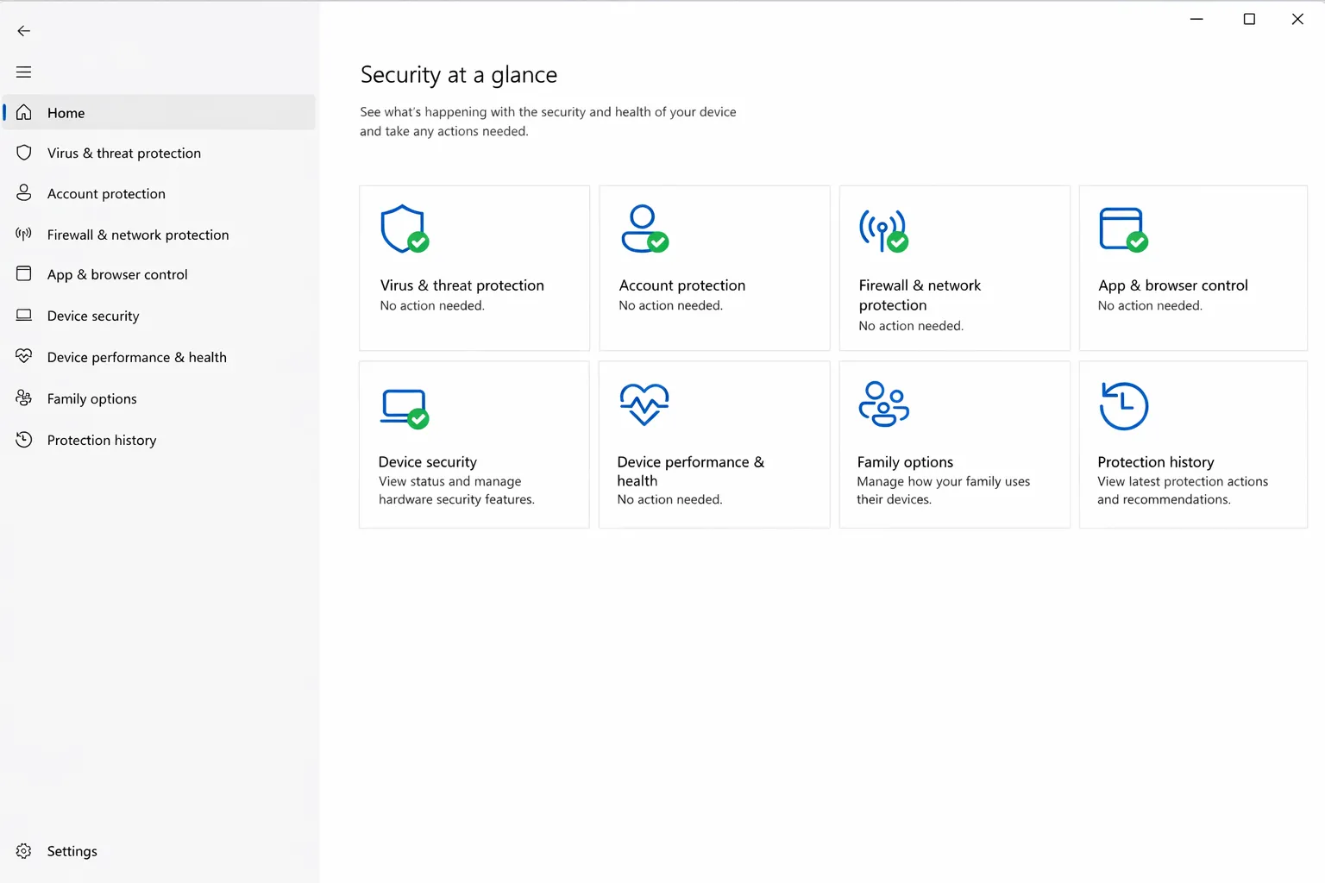The height and width of the screenshot is (883, 1325).
Task: Click the Firewall antenna icon in sidebar
Action: click(24, 234)
